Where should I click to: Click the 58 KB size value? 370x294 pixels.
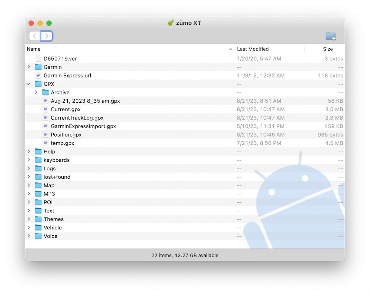coord(335,101)
